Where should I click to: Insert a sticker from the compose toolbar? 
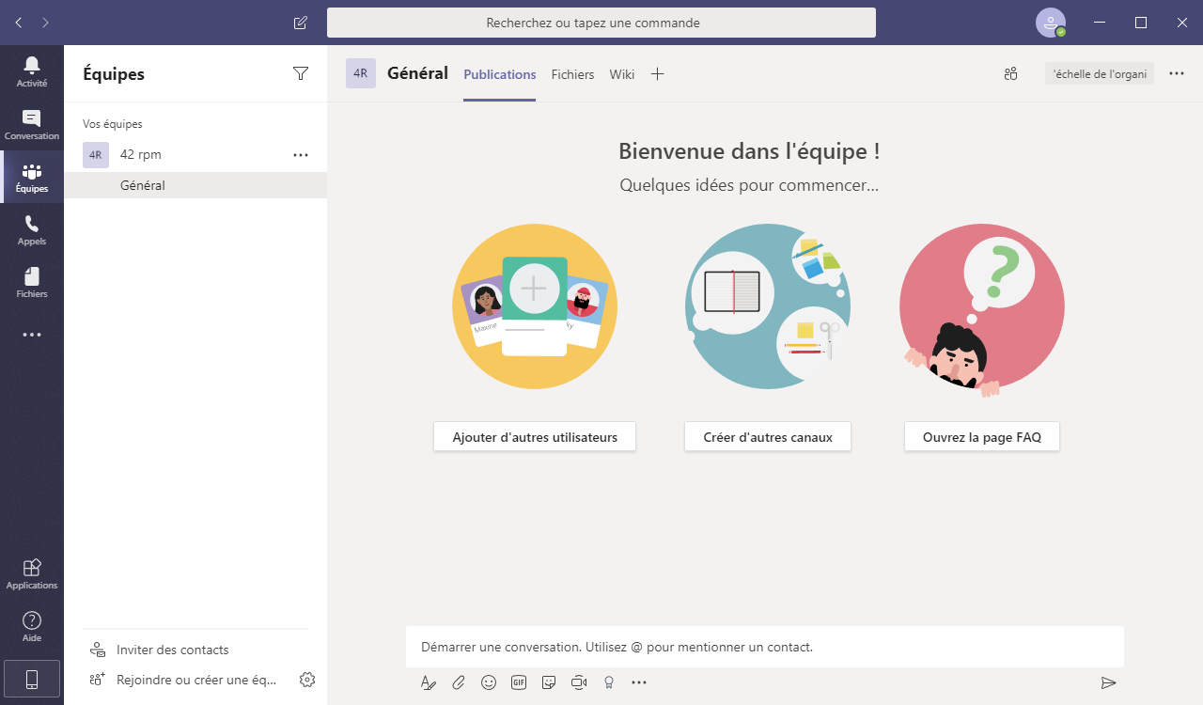tap(549, 682)
